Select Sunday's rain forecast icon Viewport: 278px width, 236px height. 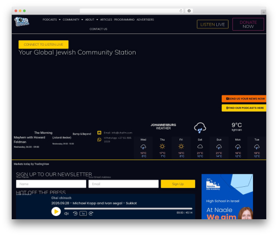point(219,147)
